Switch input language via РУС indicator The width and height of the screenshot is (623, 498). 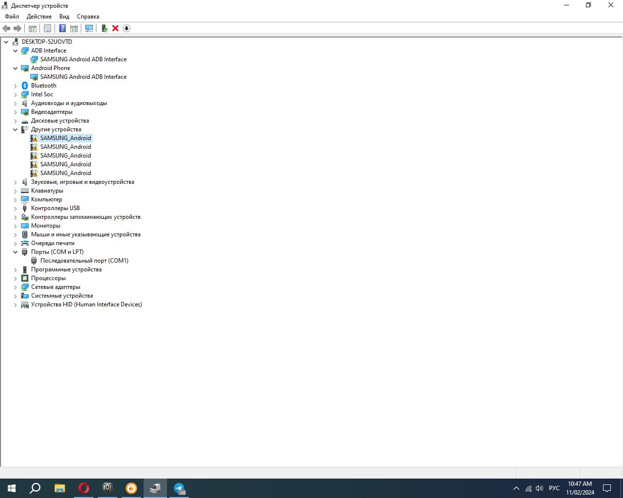pos(554,488)
